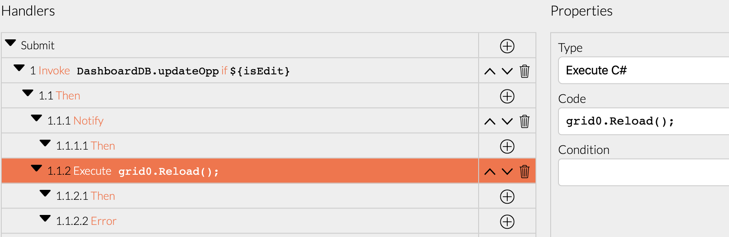
Task: Add a handler under 1.1.2.1 Then
Action: (x=507, y=196)
